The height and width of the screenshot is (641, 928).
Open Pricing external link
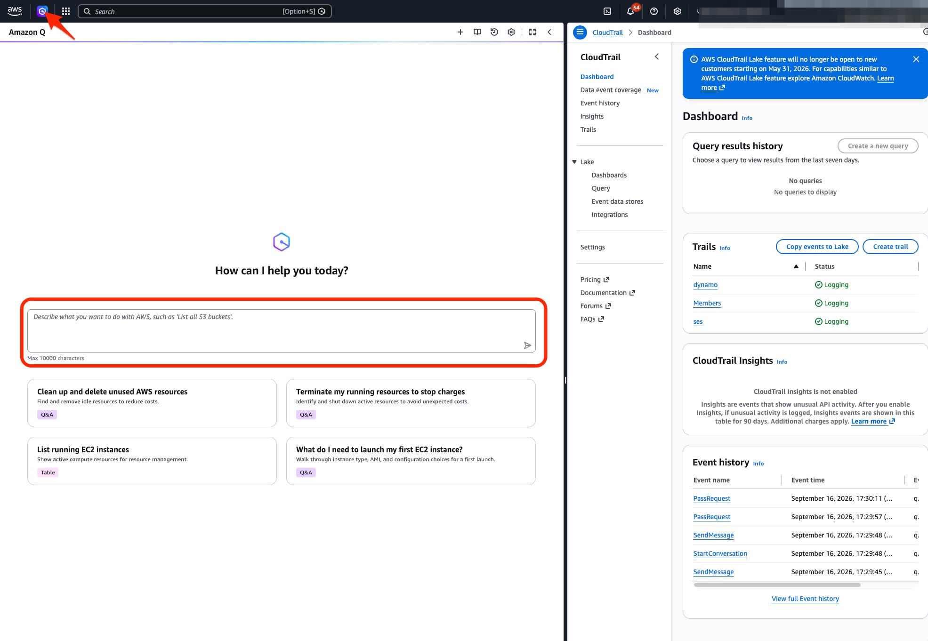point(595,280)
